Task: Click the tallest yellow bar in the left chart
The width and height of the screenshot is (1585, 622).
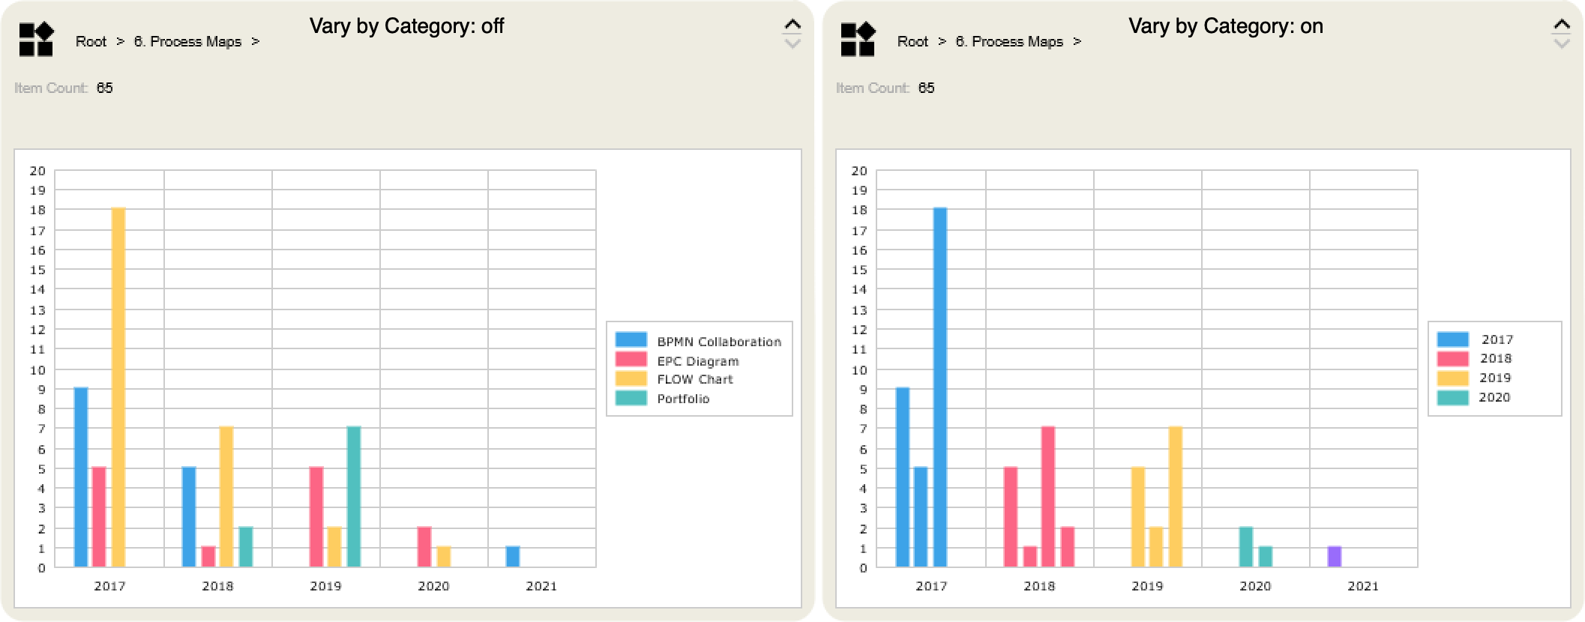Action: 118,387
